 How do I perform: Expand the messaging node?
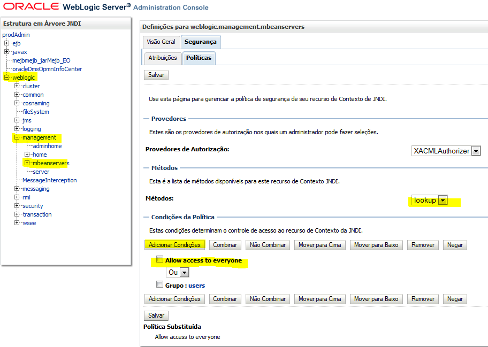17,188
